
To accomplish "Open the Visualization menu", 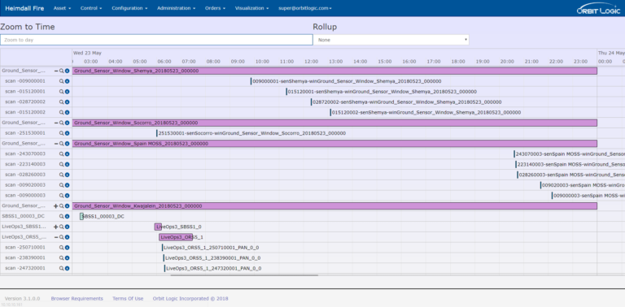I will click(x=251, y=8).
